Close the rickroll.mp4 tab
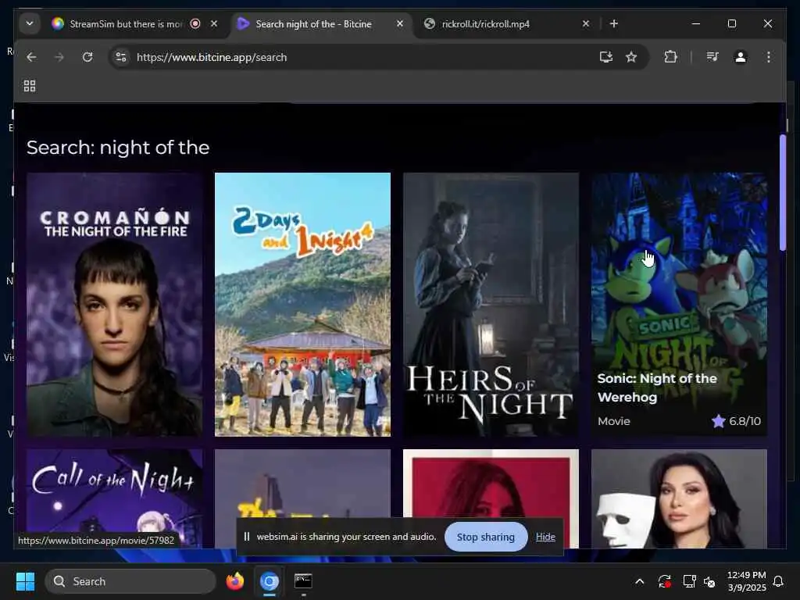Screen dimensions: 800x600 [x=586, y=23]
